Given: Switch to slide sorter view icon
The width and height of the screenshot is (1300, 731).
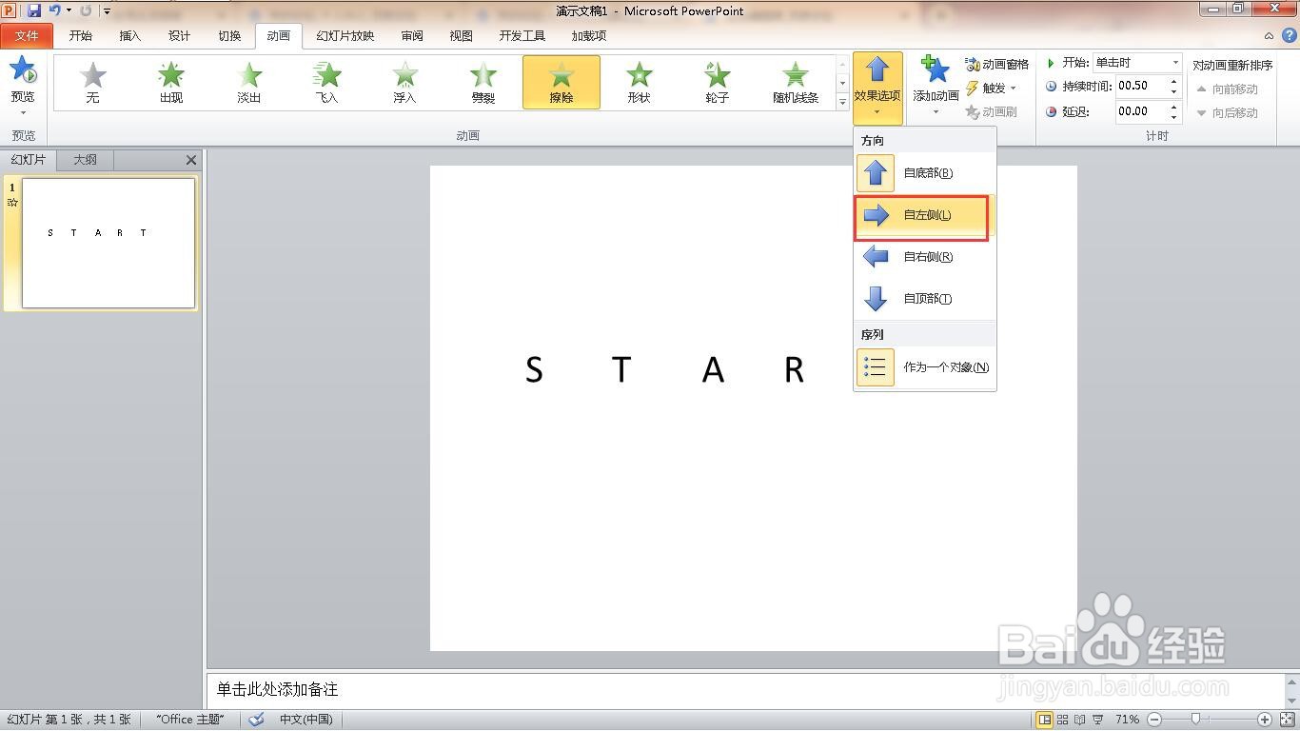Looking at the screenshot, I should [1063, 720].
